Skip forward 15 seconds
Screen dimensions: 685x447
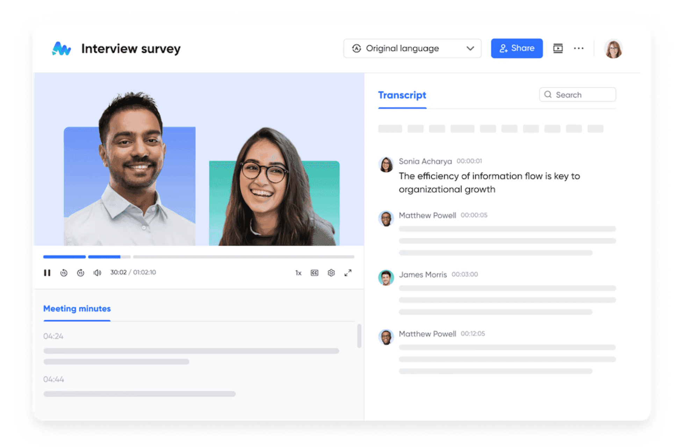81,273
